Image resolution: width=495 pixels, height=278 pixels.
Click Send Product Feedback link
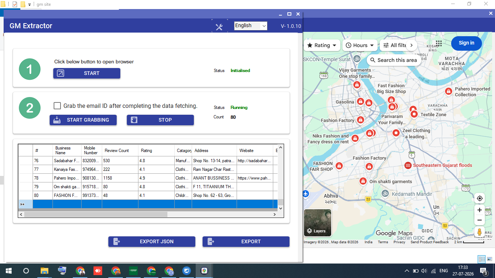click(430, 242)
